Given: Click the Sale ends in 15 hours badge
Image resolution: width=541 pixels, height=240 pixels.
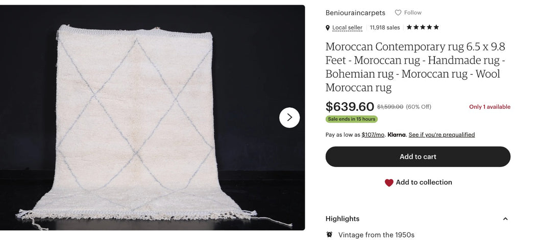Looking at the screenshot, I should tap(351, 119).
